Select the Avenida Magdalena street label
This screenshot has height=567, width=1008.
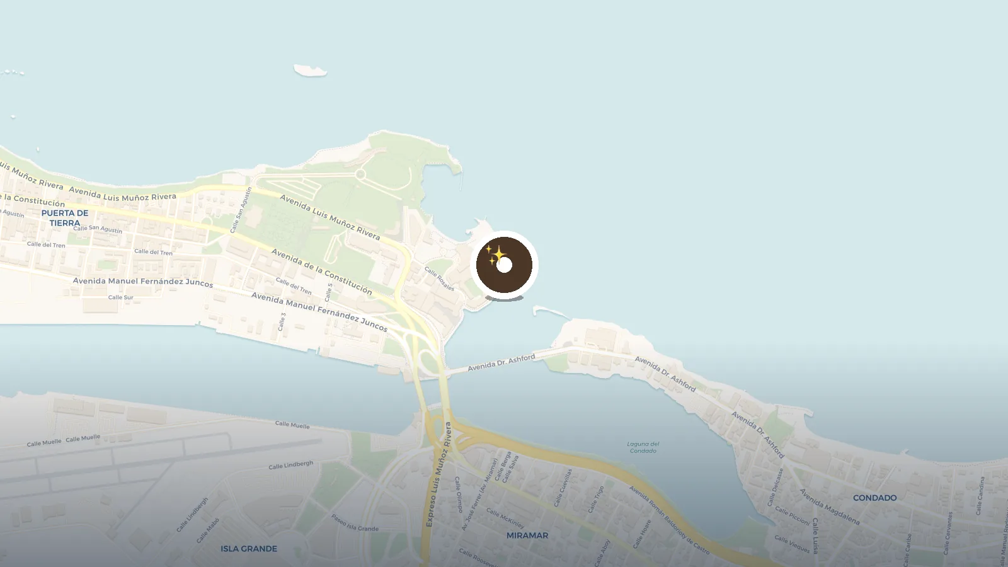click(x=830, y=507)
